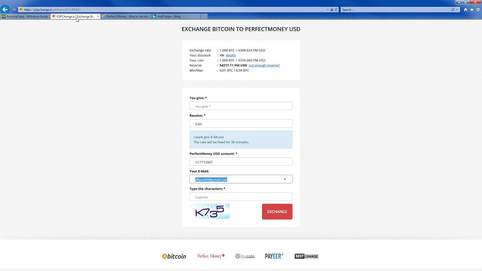Close the P2PChange.is tab
482x271 pixels.
click(98, 17)
